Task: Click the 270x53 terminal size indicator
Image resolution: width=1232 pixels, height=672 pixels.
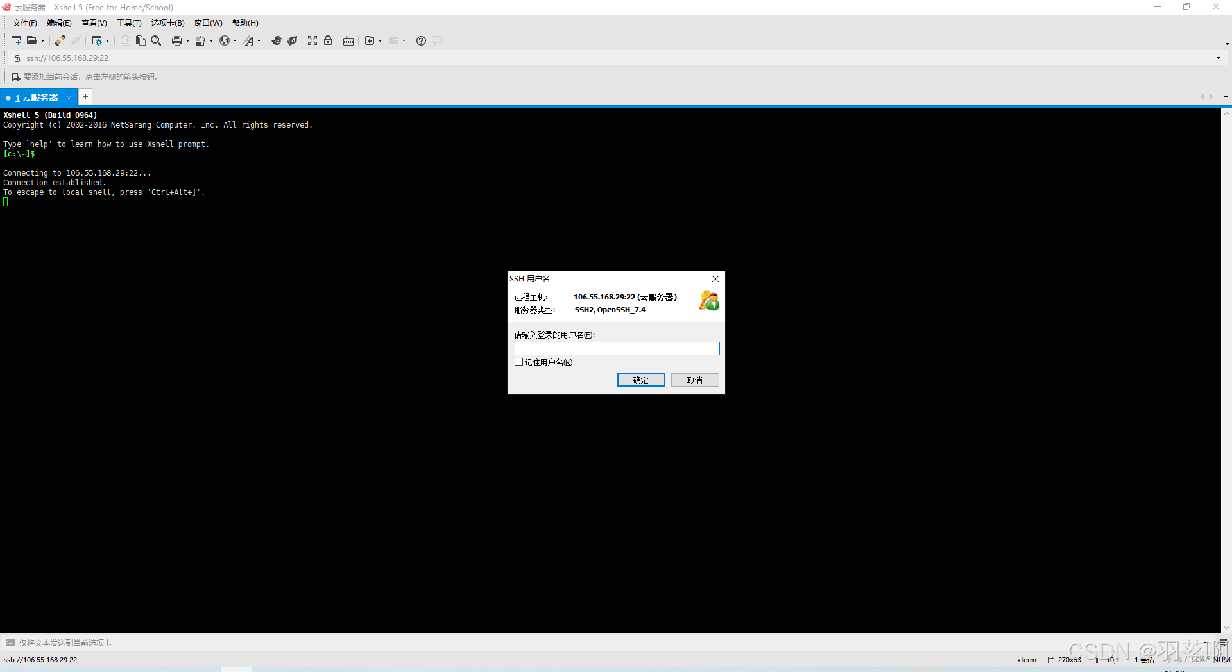Action: [x=1069, y=660]
